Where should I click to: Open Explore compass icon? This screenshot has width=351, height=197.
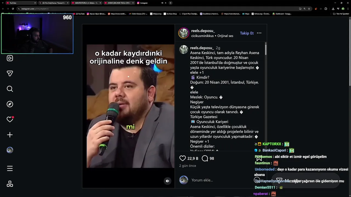pyautogui.click(x=10, y=104)
